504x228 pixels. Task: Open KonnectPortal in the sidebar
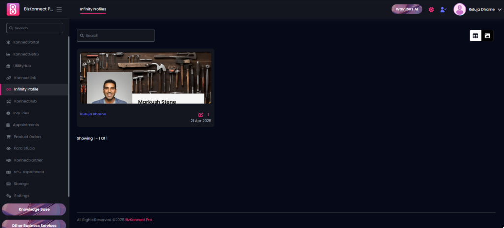pyautogui.click(x=26, y=42)
